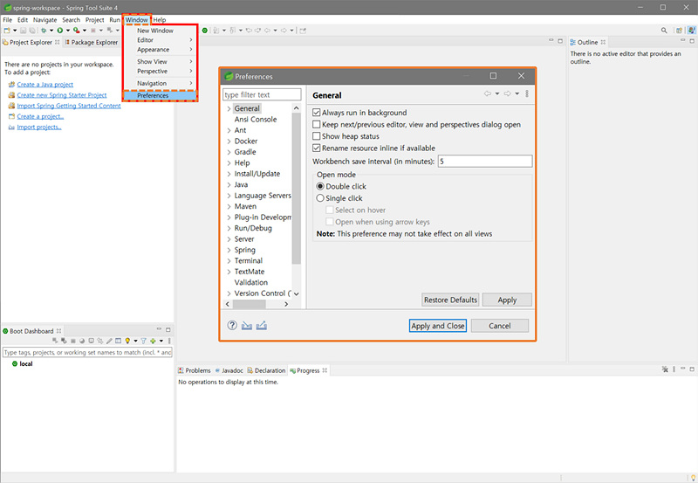Click Restore Defaults button
The height and width of the screenshot is (483, 698).
pyautogui.click(x=450, y=300)
